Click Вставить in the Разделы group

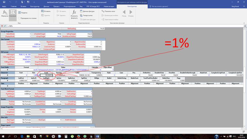[x=46, y=11]
